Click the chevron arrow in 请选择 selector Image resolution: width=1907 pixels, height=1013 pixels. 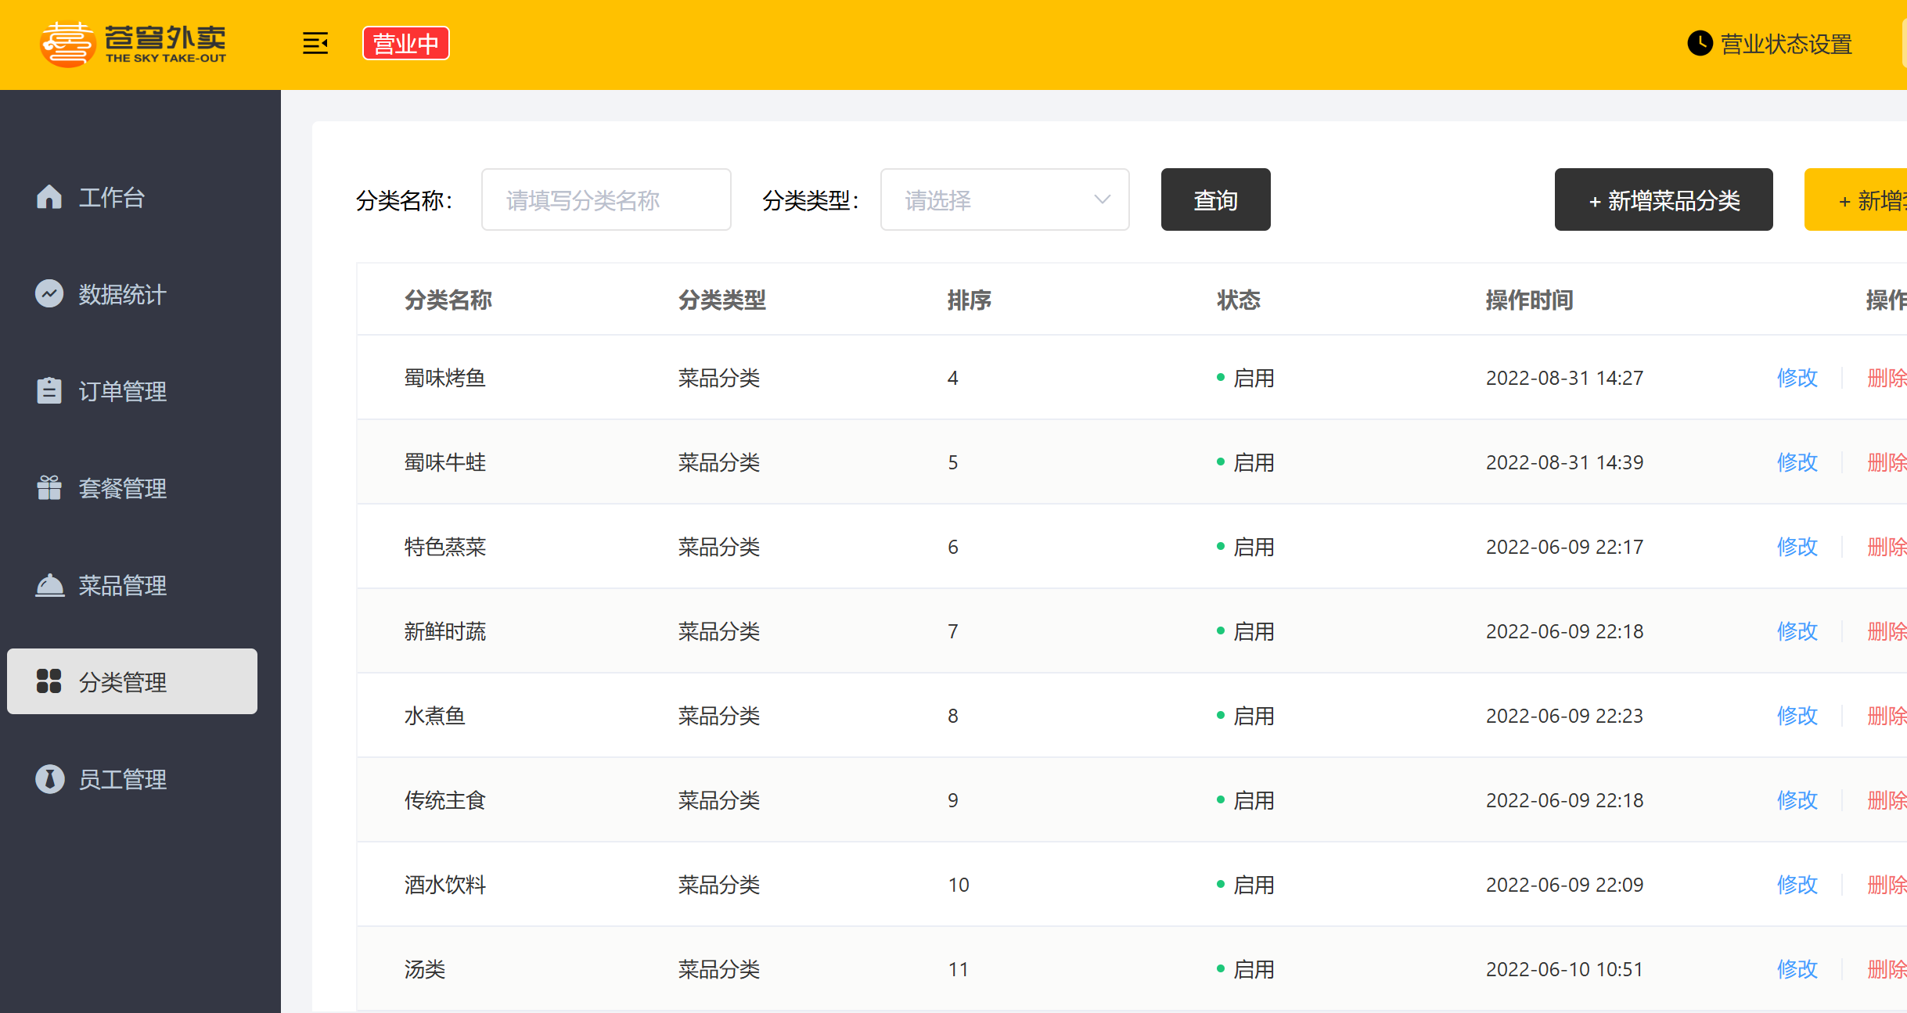coord(1102,200)
